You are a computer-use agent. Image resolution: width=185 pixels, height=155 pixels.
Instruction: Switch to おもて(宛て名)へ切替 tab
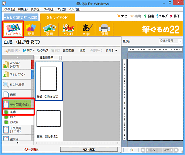pos(21,17)
